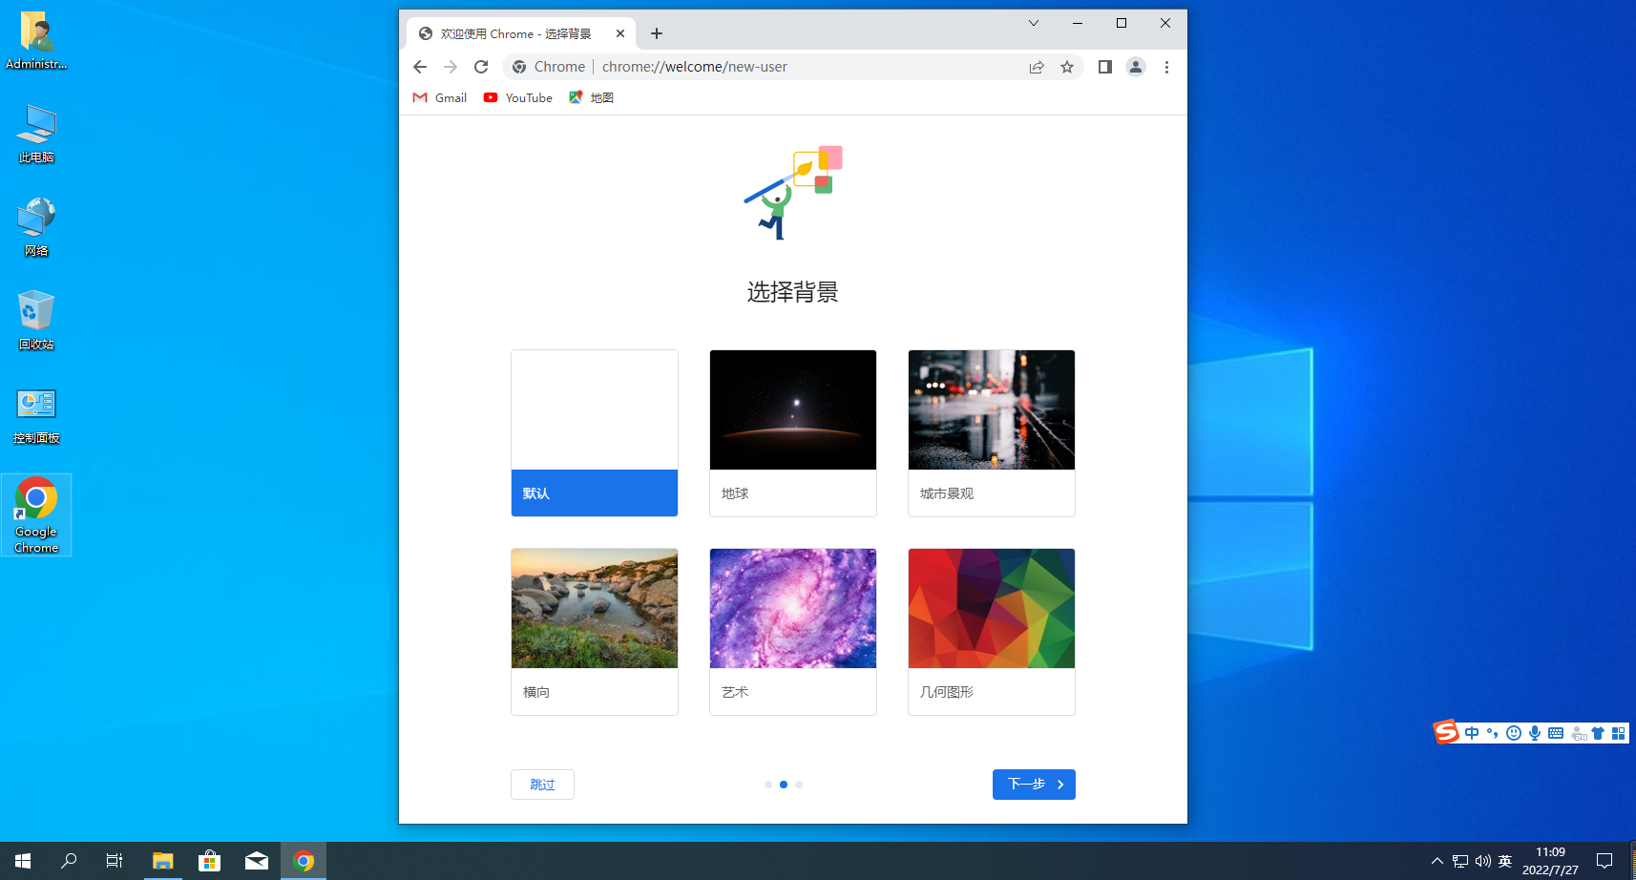Click the forward navigation arrow
This screenshot has height=880, width=1636.
click(451, 67)
